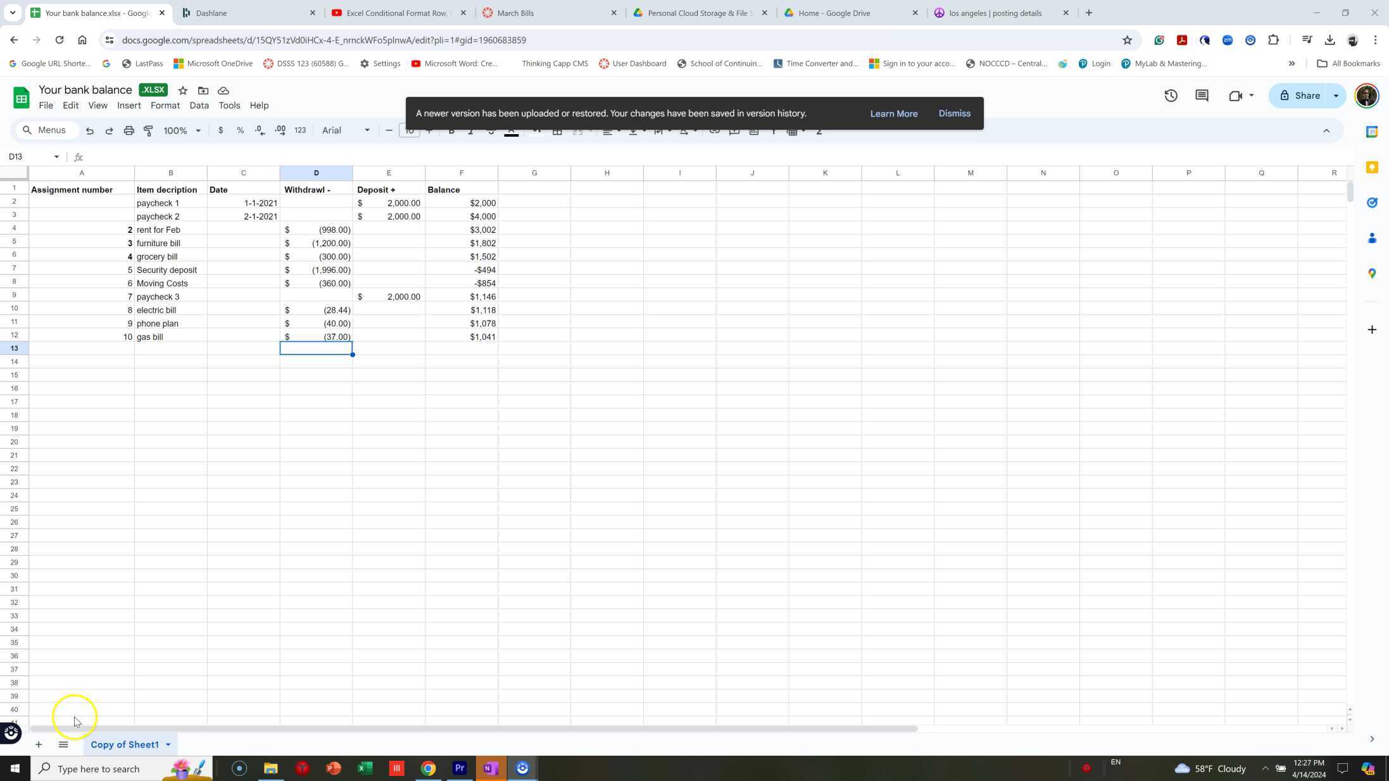
Task: Open the text color swatch picker
Action: [x=511, y=130]
